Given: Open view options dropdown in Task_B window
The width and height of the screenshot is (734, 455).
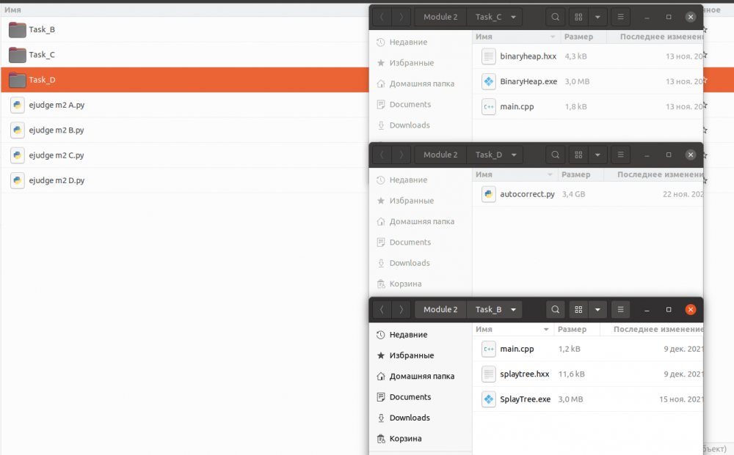Looking at the screenshot, I should tap(597, 309).
